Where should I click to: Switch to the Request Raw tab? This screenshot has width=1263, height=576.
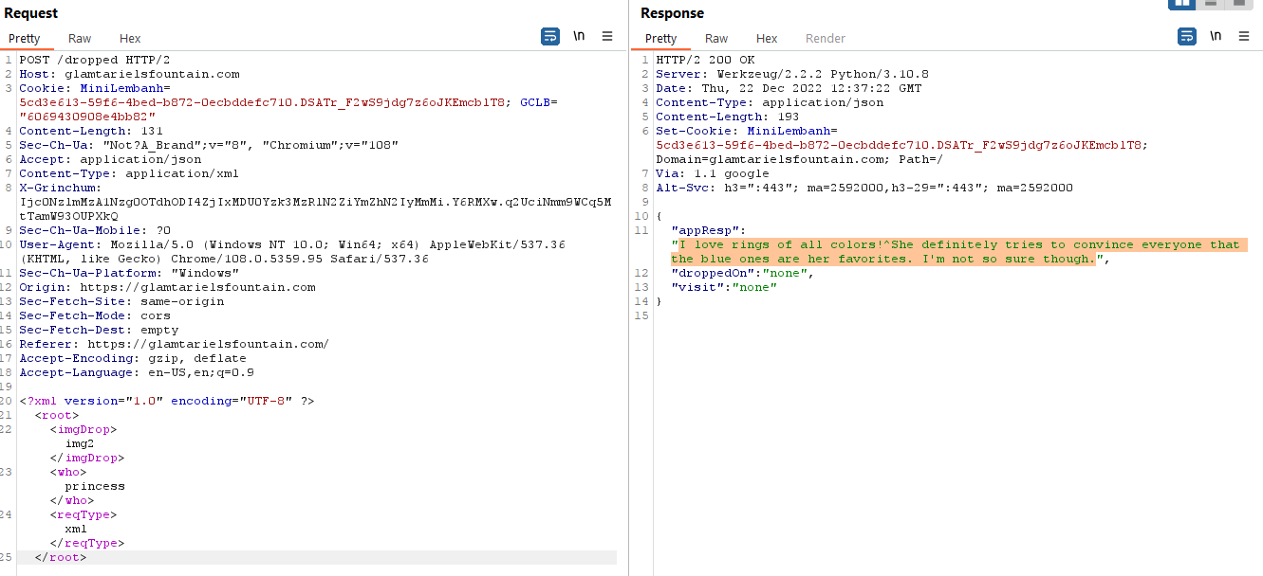click(x=80, y=38)
